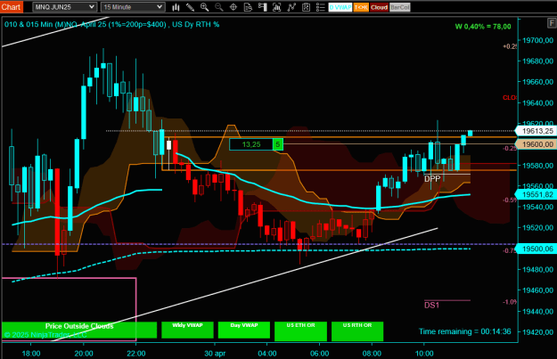
Task: Click the DPP pivot label
Action: (x=432, y=179)
